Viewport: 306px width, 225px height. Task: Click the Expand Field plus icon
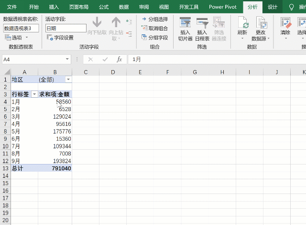tap(129, 22)
